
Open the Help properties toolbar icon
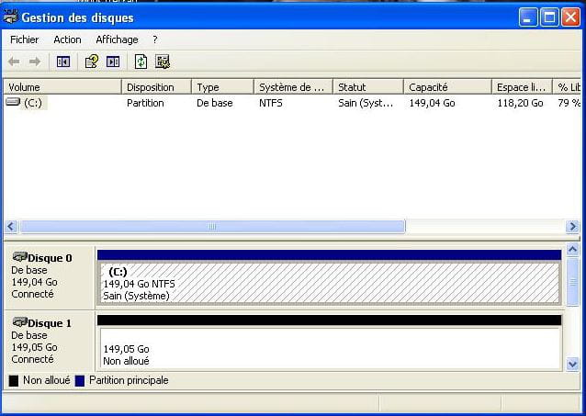pos(91,62)
